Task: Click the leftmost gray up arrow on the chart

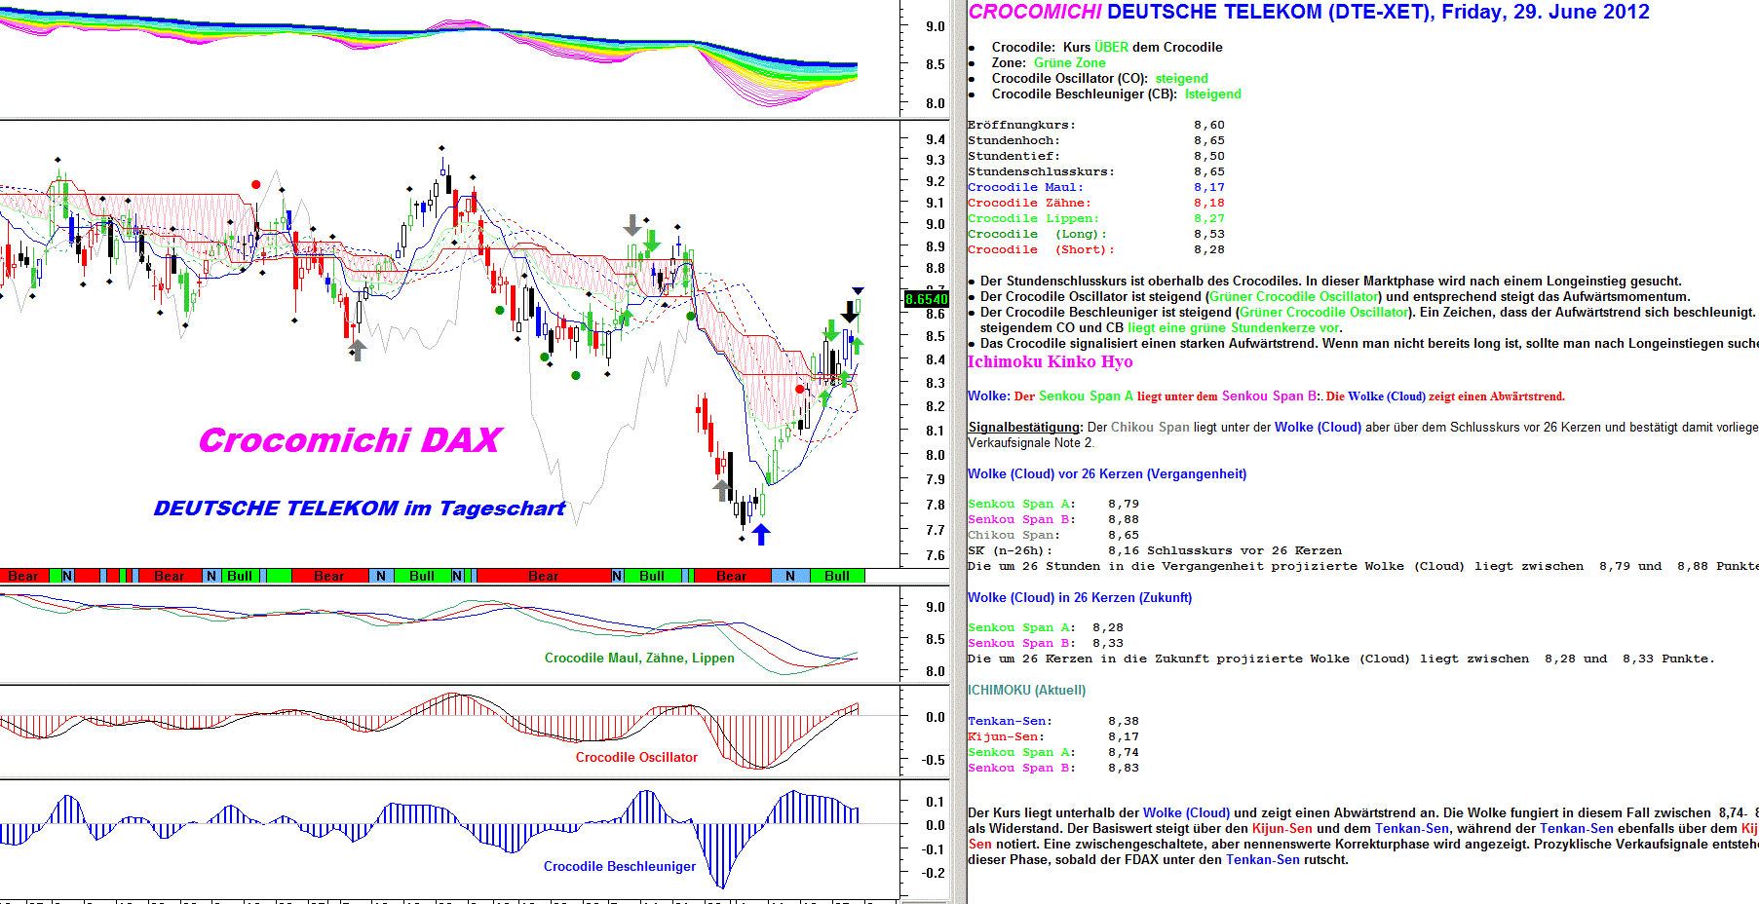Action: [358, 350]
